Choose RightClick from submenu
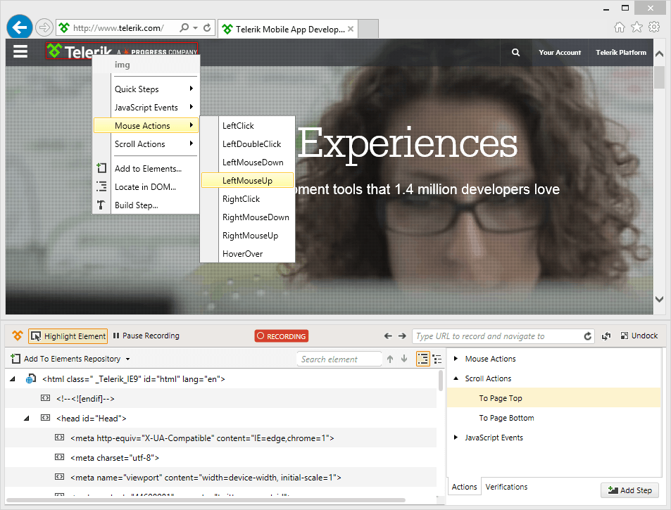This screenshot has height=510, width=671. point(249,199)
